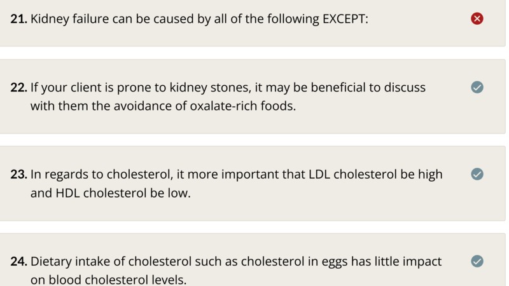Viewport: 509px width, 286px height.
Task: Click the text 'and HDL cholesterol be low'
Action: pyautogui.click(x=109, y=193)
